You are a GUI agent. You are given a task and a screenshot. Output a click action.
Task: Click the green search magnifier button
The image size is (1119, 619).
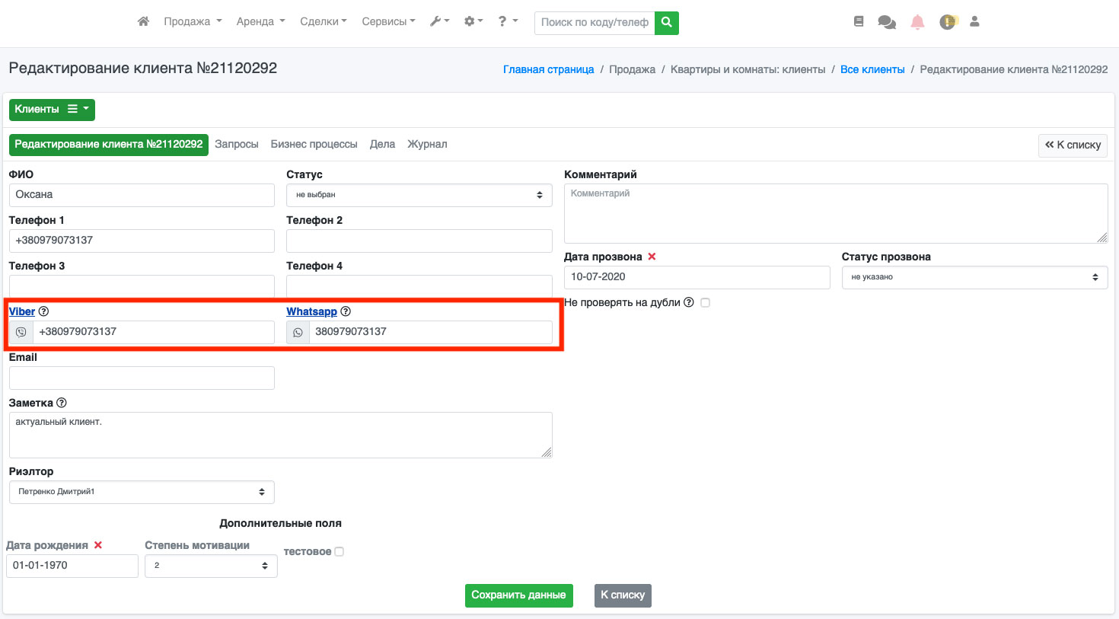pyautogui.click(x=667, y=22)
